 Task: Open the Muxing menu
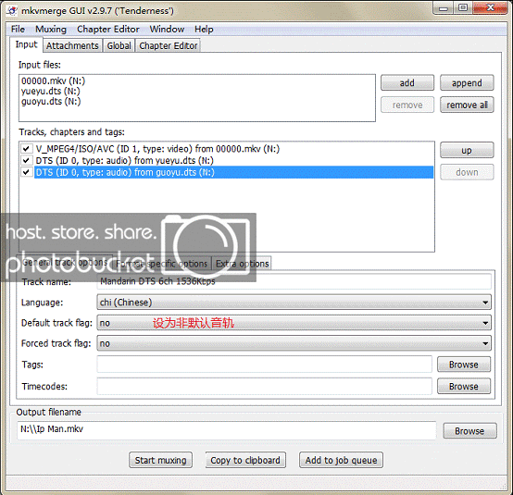51,29
